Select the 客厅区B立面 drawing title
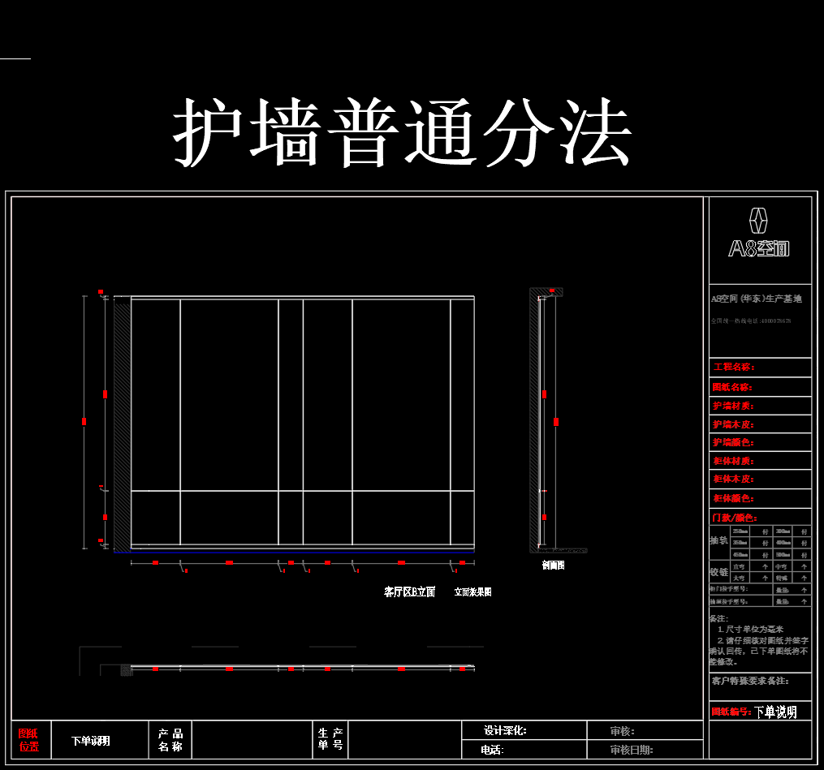This screenshot has height=770, width=824. (x=409, y=592)
